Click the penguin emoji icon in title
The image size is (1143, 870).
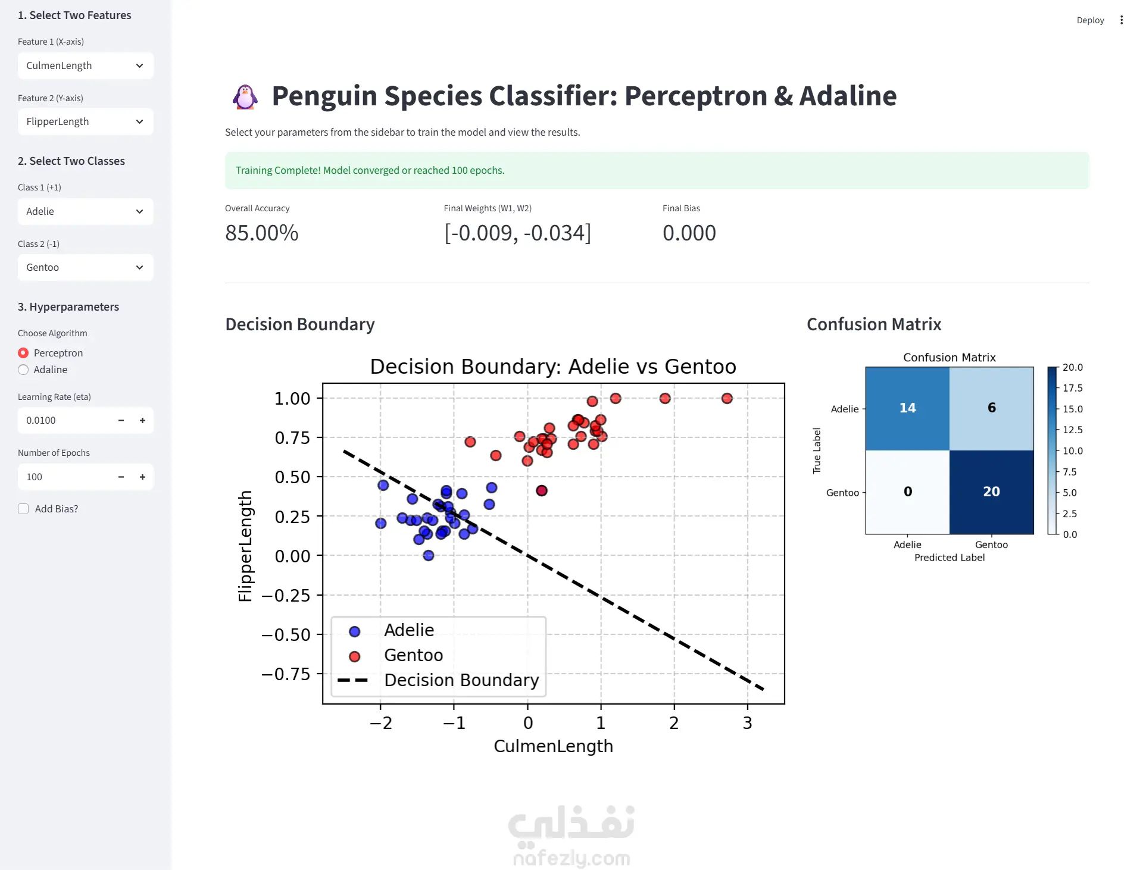click(x=245, y=96)
